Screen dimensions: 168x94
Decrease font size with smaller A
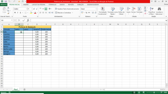(37, 9)
